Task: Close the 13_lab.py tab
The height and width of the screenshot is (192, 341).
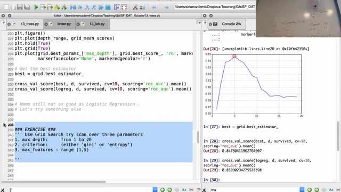Action: [78, 24]
